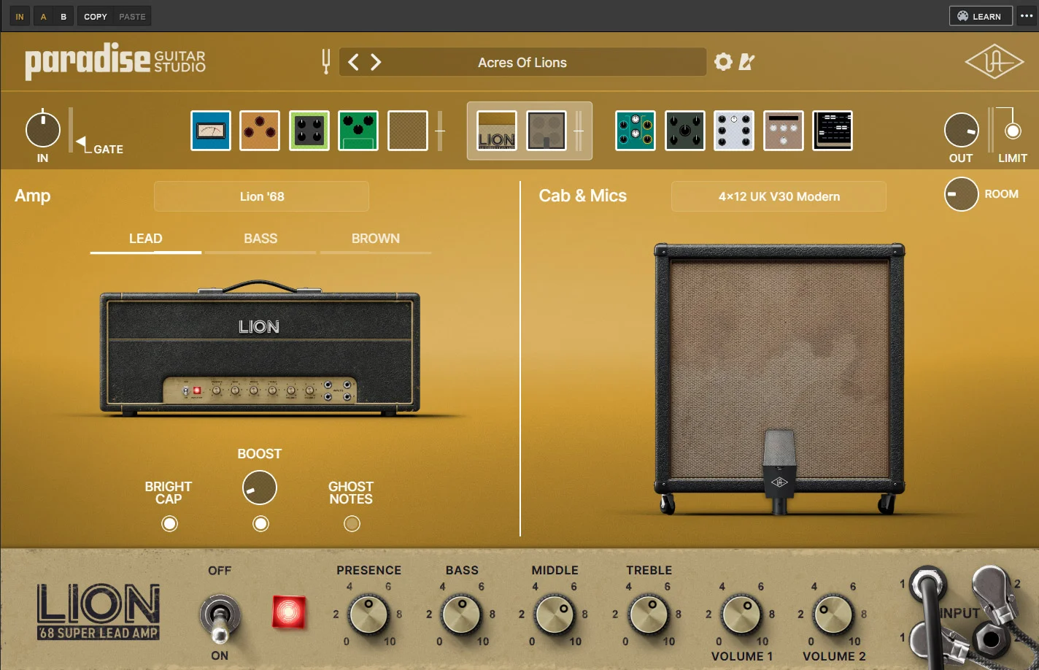Image resolution: width=1039 pixels, height=670 pixels.
Task: Toggle the Bright Cap switch
Action: [x=169, y=523]
